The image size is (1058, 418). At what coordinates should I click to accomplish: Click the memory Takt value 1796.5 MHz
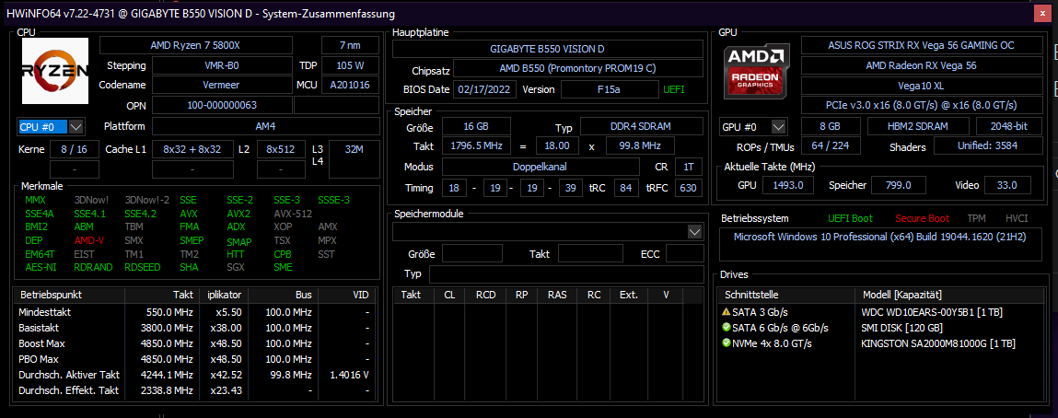[x=476, y=145]
